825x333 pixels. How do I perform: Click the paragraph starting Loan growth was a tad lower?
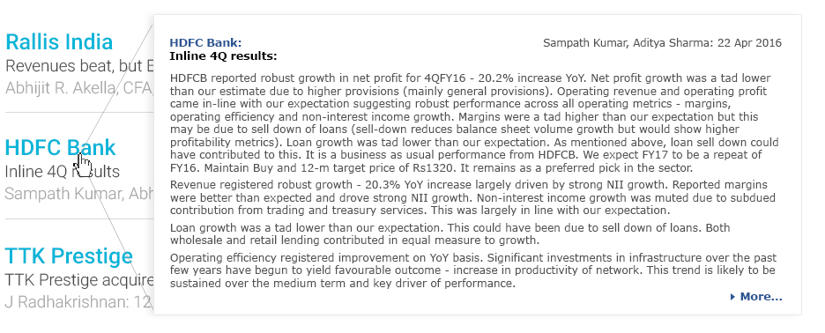click(x=450, y=234)
